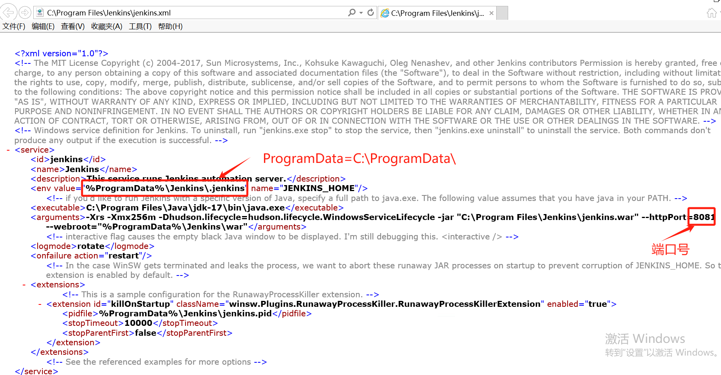Click the httpPort value 8081
The width and height of the screenshot is (721, 375).
pyautogui.click(x=704, y=217)
